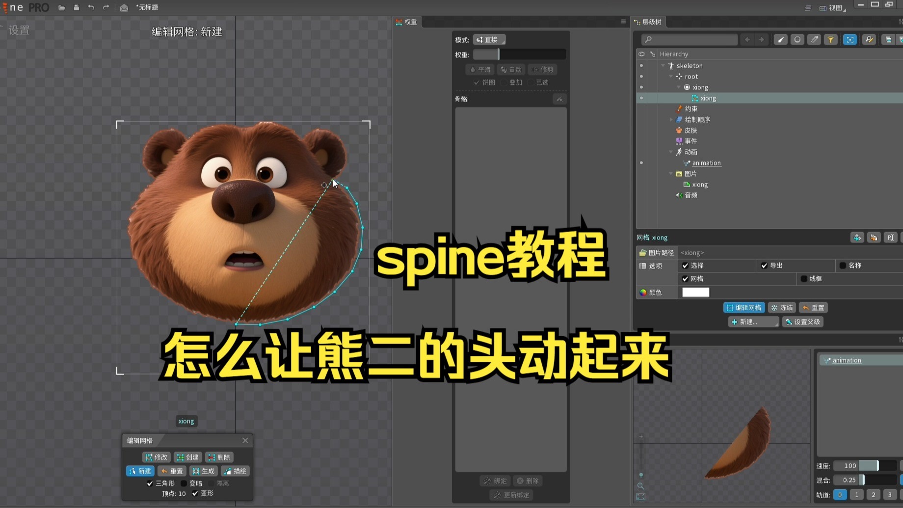Toggle visibility dot of root bone
This screenshot has height=508, width=903.
(x=641, y=76)
